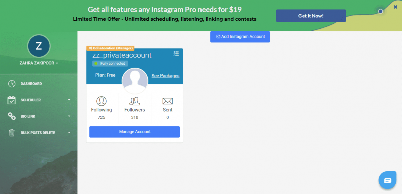Open the See Packages link

pos(165,76)
